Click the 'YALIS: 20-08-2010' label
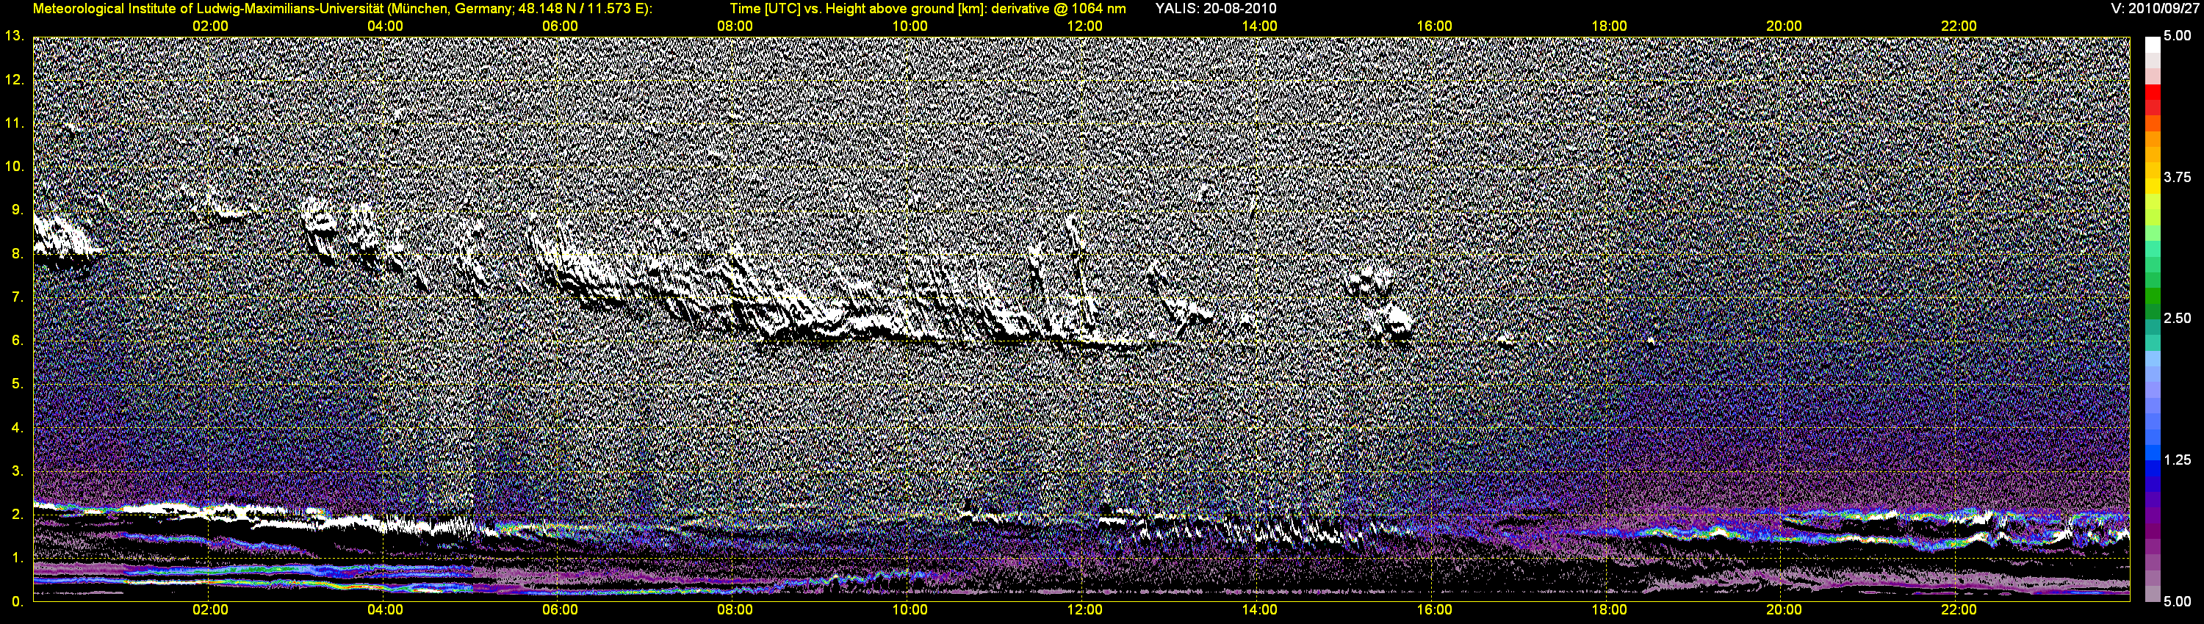The width and height of the screenshot is (2204, 624). point(1216,9)
